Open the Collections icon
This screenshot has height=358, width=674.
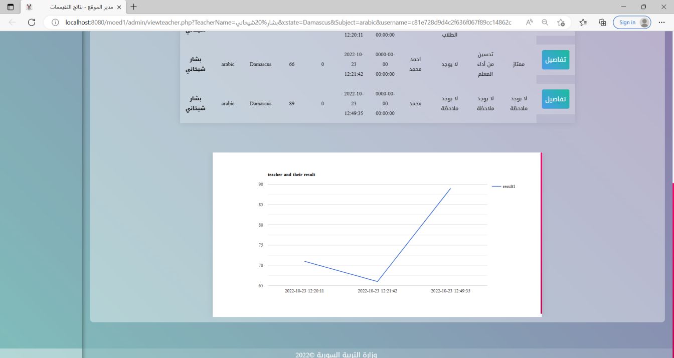602,23
